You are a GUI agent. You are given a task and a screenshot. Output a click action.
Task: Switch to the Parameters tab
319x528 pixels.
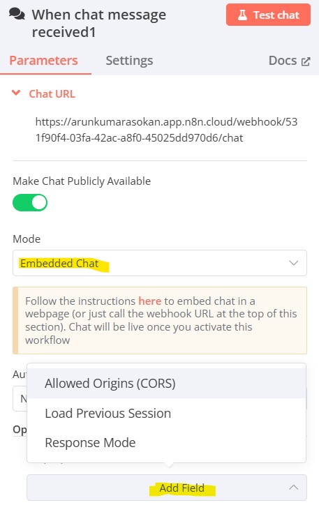tap(43, 61)
